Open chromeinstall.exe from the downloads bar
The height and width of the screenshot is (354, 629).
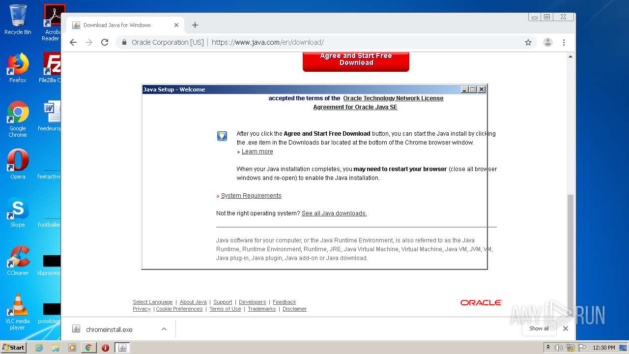point(109,329)
